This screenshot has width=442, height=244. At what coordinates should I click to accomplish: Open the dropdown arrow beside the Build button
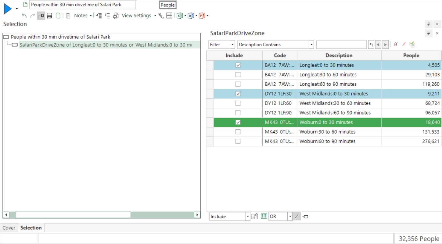coord(17,9)
